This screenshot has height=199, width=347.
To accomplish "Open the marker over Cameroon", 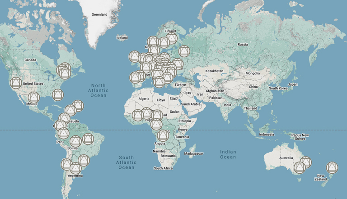I will click(156, 124).
